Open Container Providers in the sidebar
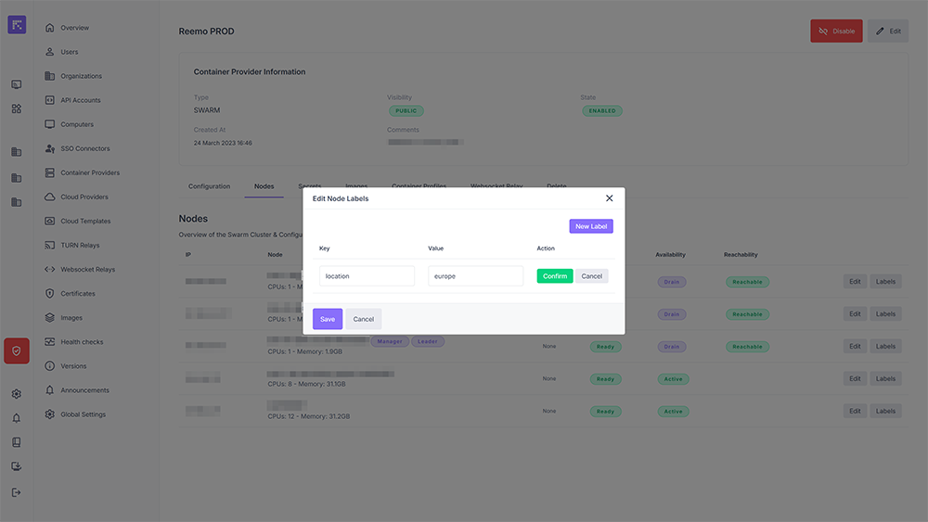The height and width of the screenshot is (522, 928). pos(89,172)
